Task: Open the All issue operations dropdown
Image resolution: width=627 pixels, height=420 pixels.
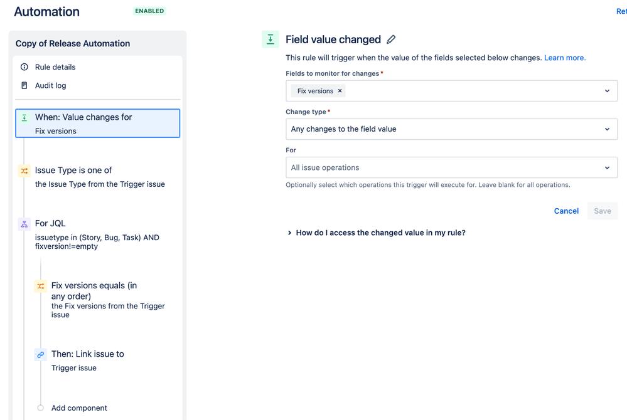Action: coord(451,167)
